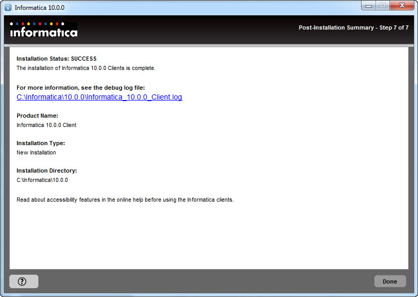This screenshot has width=418, height=297.
Task: Click the 'Informatica 10.0.0 Client' product value
Action: (46, 125)
